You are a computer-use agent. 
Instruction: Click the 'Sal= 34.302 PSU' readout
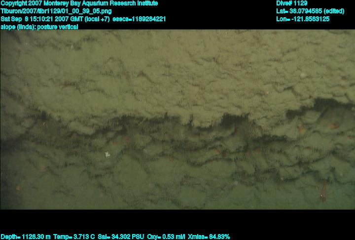pyautogui.click(x=121, y=237)
